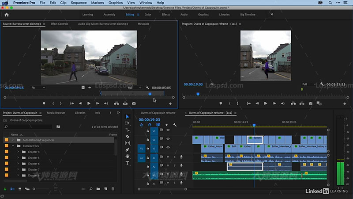Open Source monitor zoom Fit dropdown
The width and height of the screenshot is (353, 199).
click(x=38, y=88)
